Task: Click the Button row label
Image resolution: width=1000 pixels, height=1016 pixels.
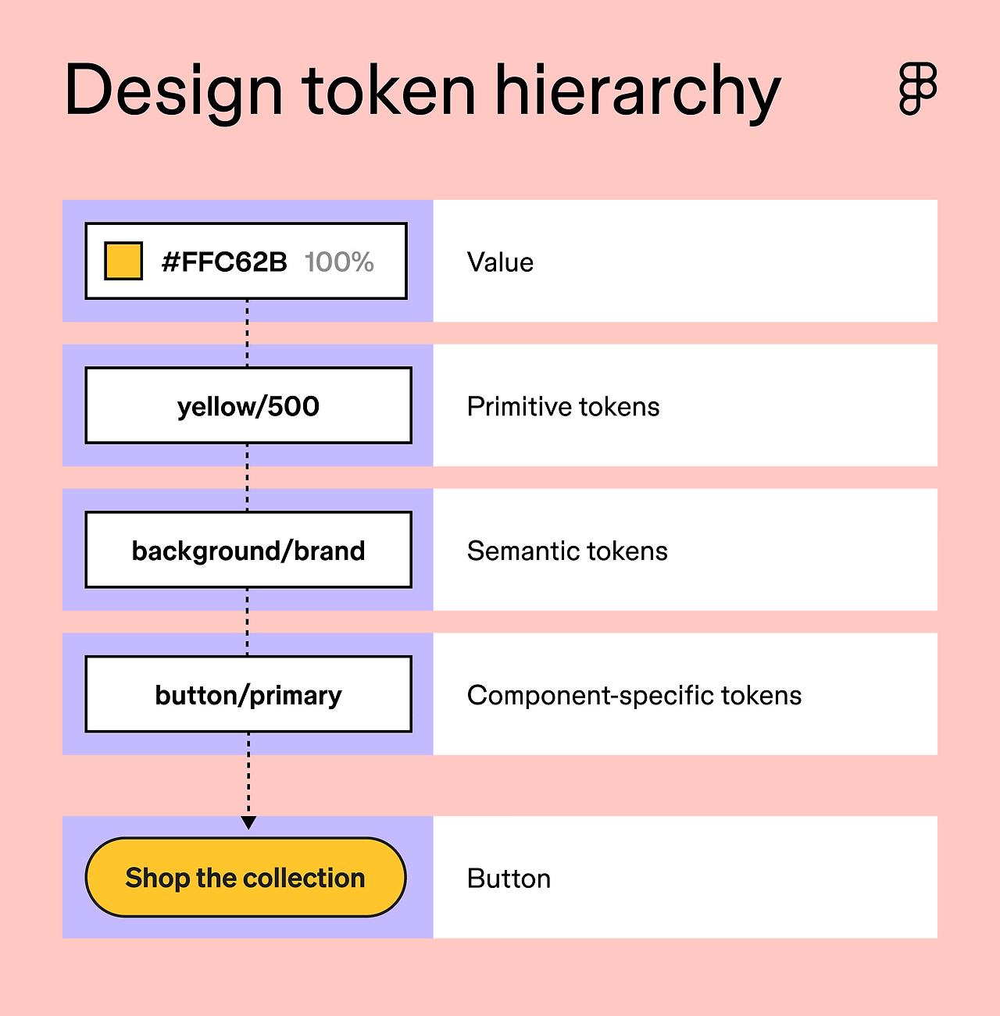Action: point(509,879)
